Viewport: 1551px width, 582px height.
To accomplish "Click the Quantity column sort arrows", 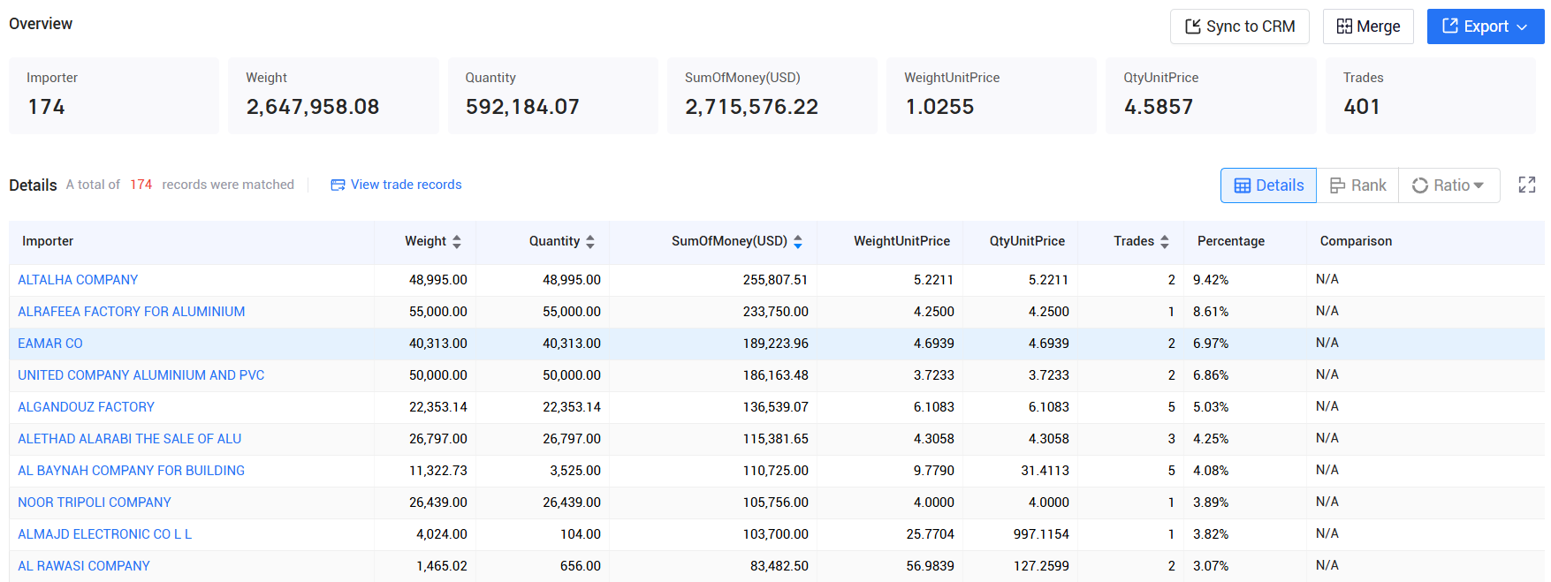I will tap(590, 241).
